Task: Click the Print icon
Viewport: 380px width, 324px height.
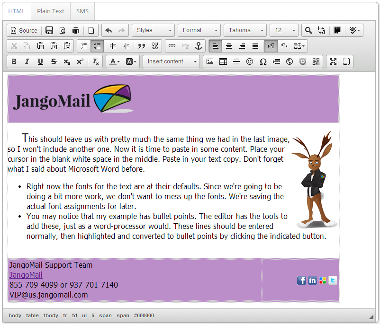Action: point(76,30)
